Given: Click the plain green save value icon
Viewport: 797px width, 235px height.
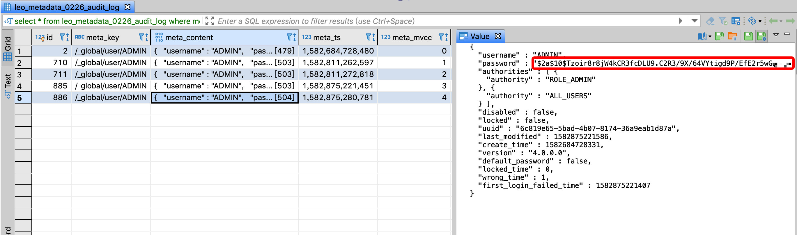Looking at the screenshot, I should 748,36.
